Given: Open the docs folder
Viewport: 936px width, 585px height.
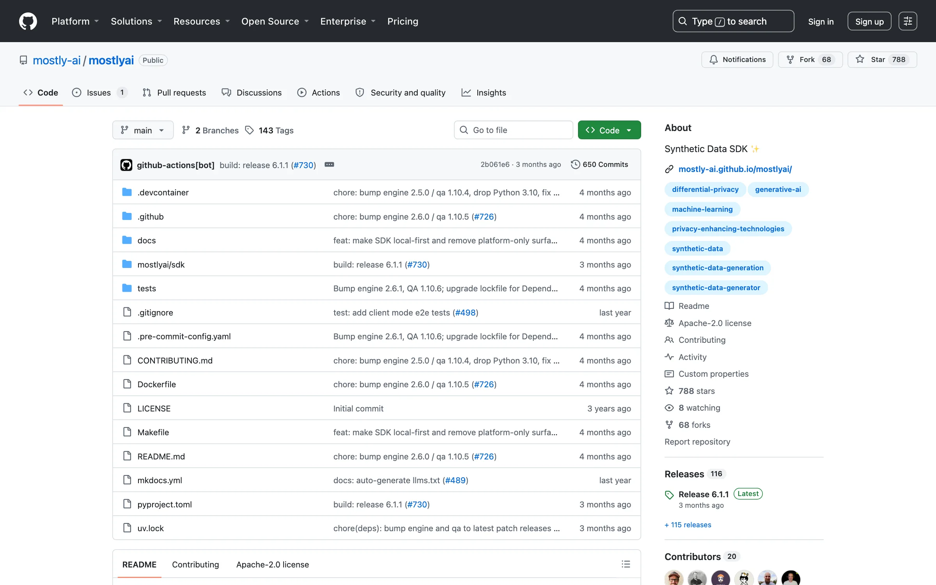Looking at the screenshot, I should [x=147, y=240].
